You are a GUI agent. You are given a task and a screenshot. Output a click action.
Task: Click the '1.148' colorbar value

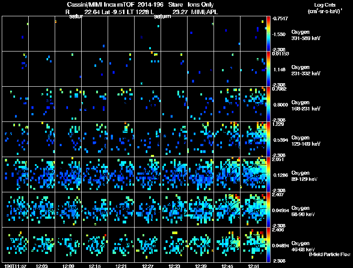[279, 70]
